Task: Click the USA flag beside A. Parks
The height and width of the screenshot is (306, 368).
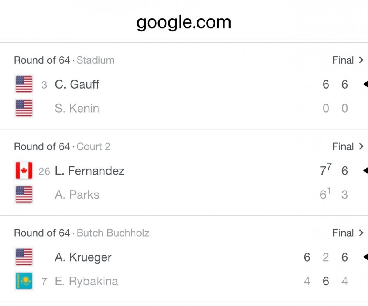Action: pyautogui.click(x=24, y=195)
